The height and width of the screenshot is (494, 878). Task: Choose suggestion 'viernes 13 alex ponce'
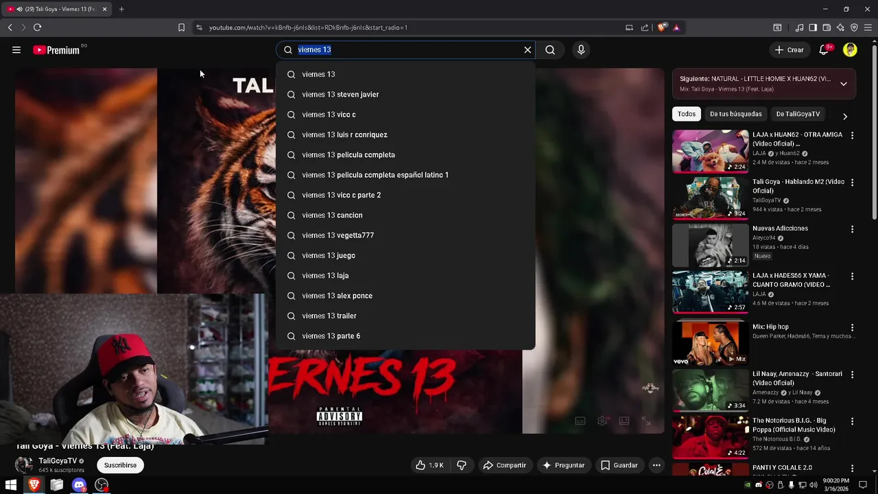pyautogui.click(x=405, y=296)
